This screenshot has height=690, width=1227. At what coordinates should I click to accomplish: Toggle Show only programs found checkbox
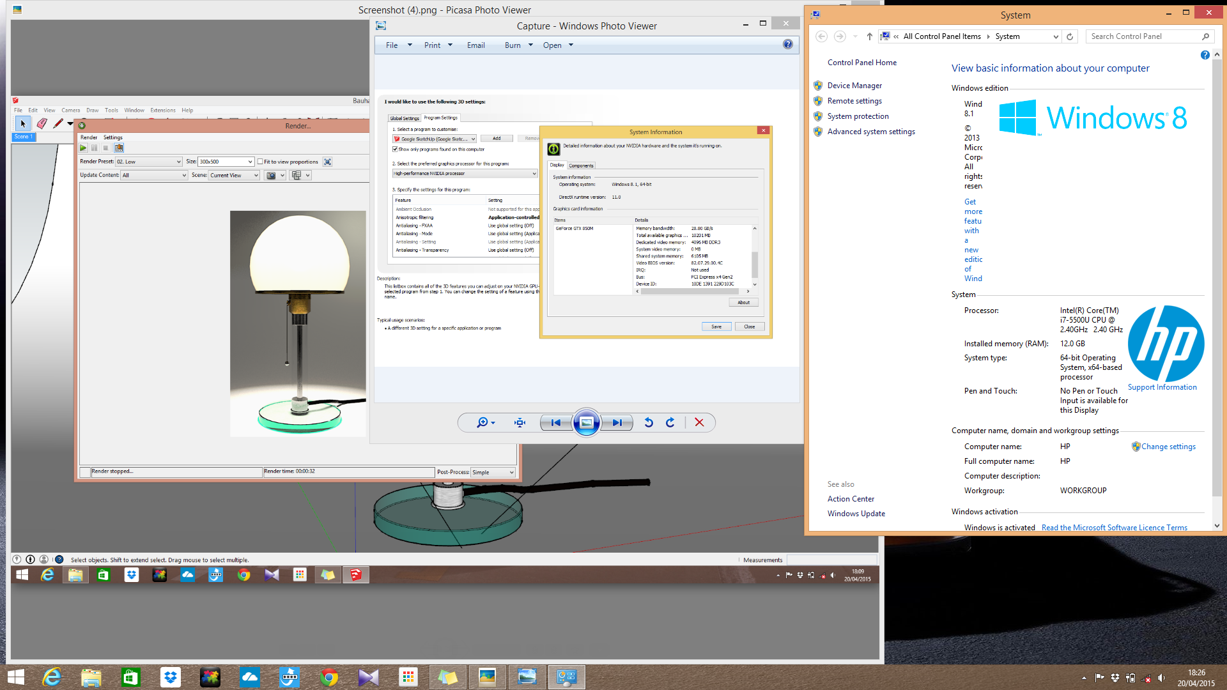[x=395, y=149]
